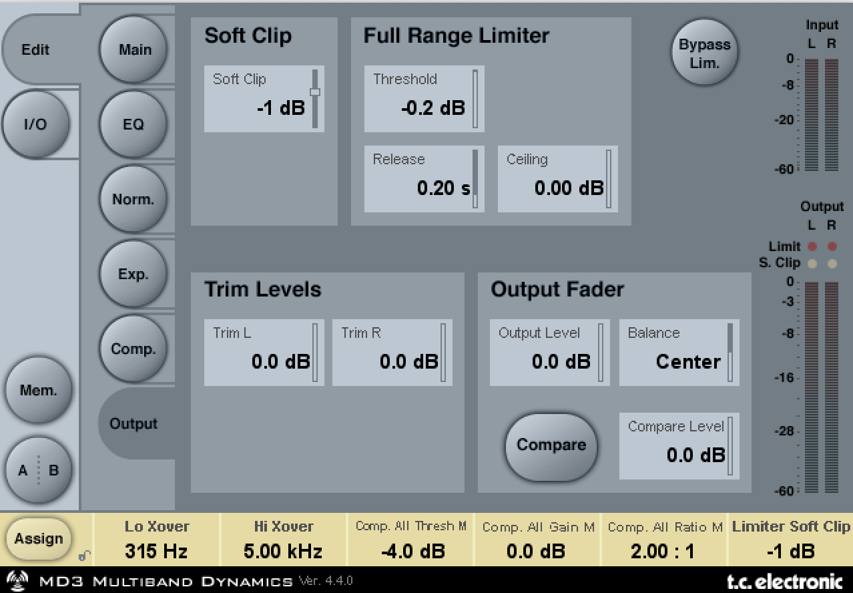Click the right S. Clip indicator LED

[832, 264]
